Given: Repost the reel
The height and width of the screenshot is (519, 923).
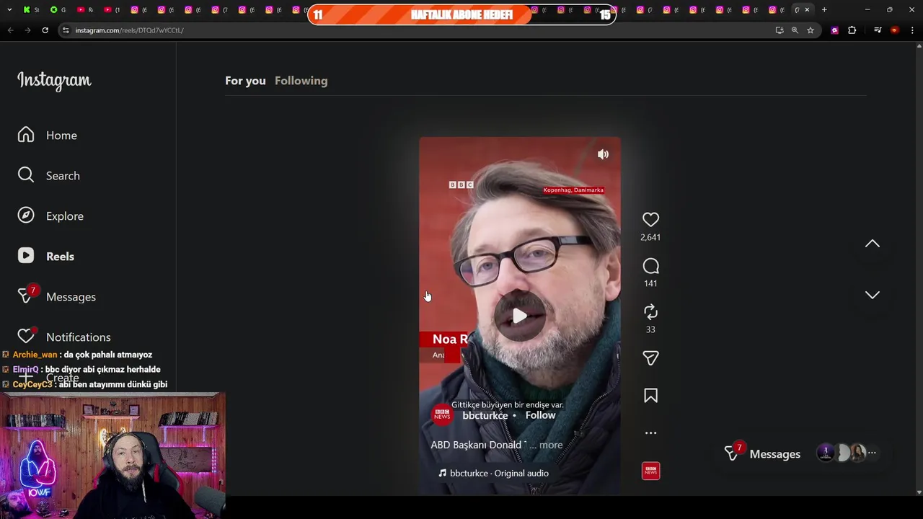Looking at the screenshot, I should pyautogui.click(x=650, y=312).
